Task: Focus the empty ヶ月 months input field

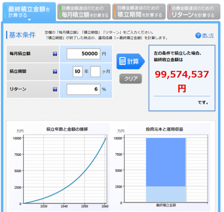Action: point(95,72)
